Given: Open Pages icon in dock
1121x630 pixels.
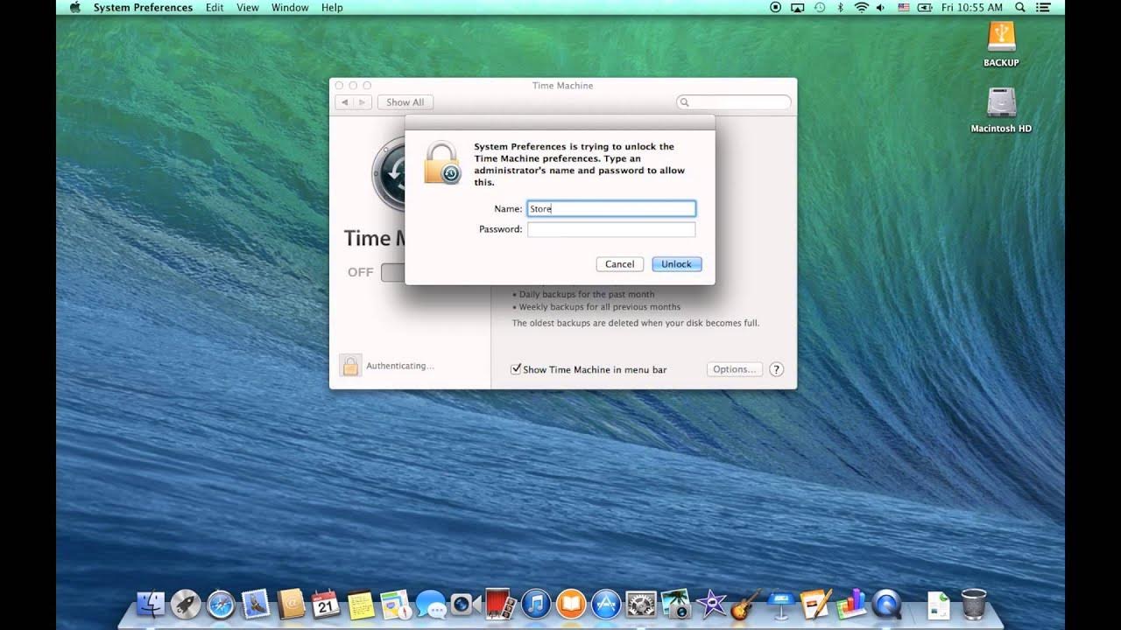Looking at the screenshot, I should [815, 604].
